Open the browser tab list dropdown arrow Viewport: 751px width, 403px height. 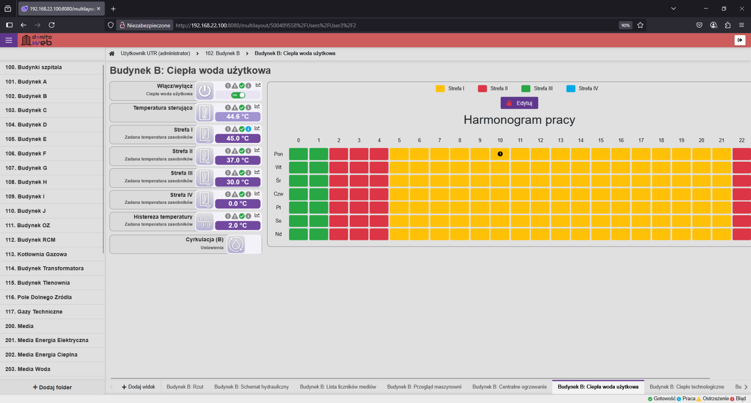coord(674,8)
